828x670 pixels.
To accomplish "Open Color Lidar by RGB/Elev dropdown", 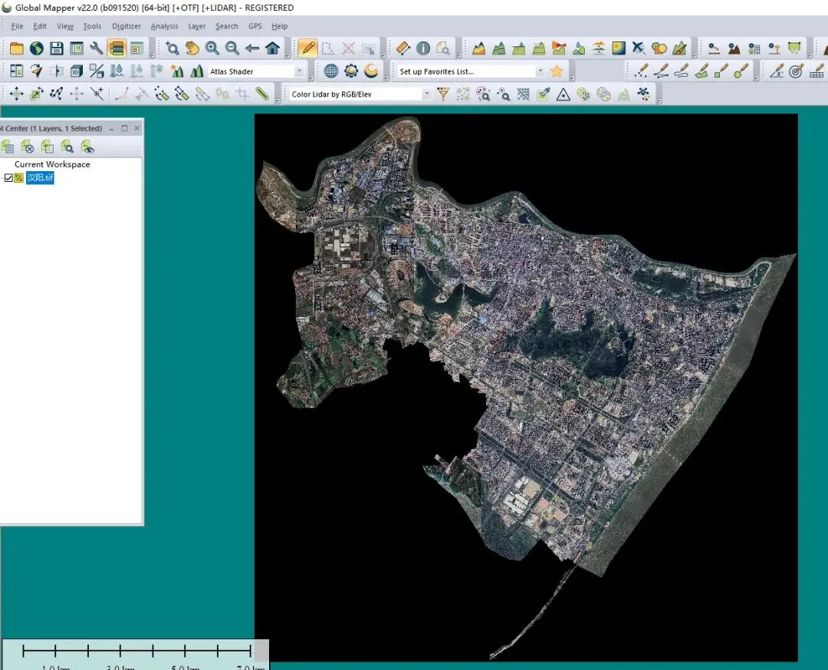I will [427, 94].
